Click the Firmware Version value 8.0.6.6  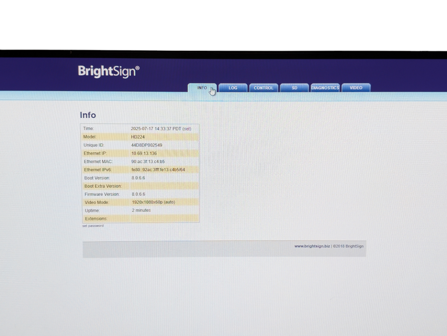138,194
